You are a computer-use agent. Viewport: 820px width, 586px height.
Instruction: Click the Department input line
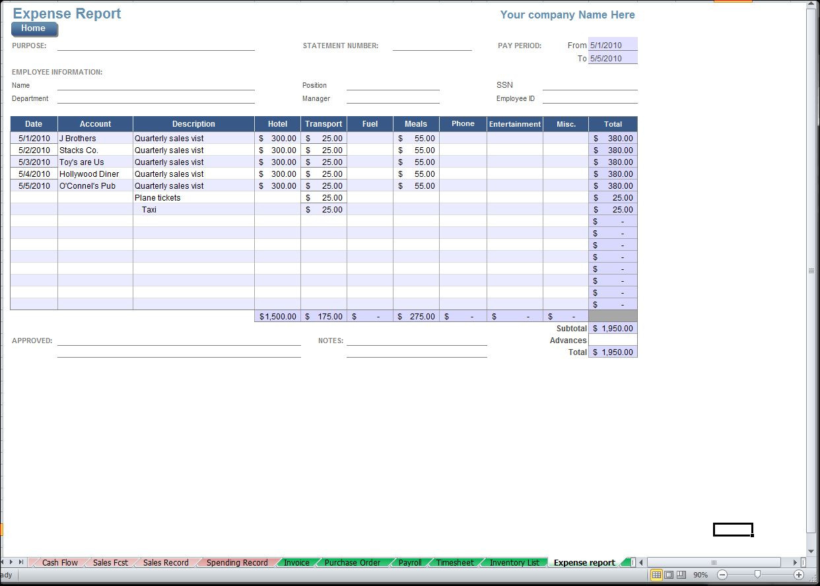coord(156,98)
